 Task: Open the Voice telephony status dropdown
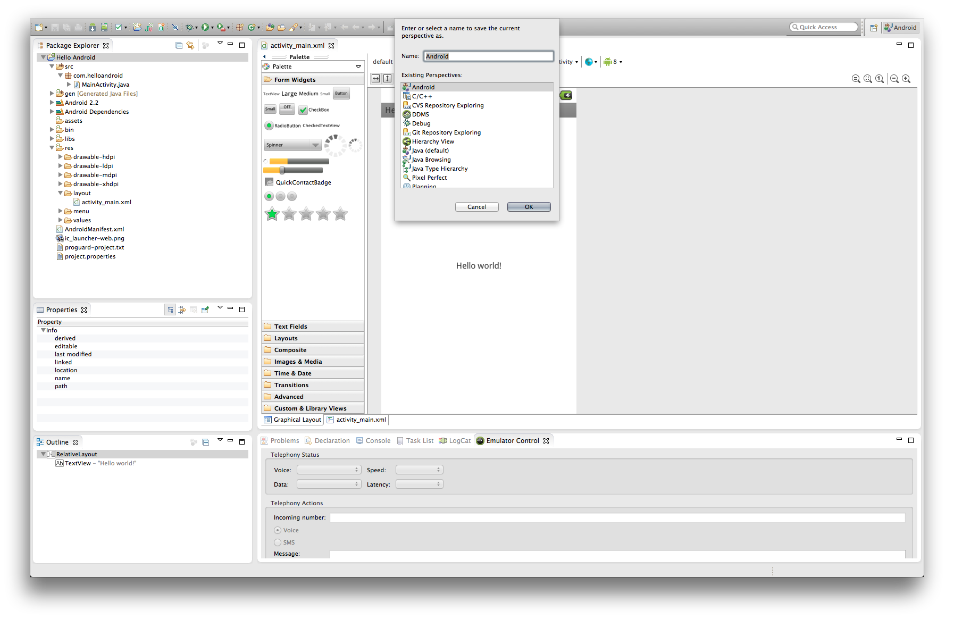[x=329, y=470]
